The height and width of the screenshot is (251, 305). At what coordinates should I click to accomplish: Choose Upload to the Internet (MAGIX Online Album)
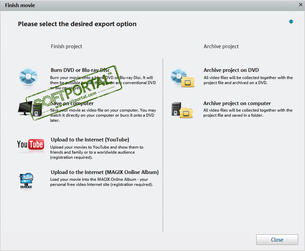(x=105, y=172)
